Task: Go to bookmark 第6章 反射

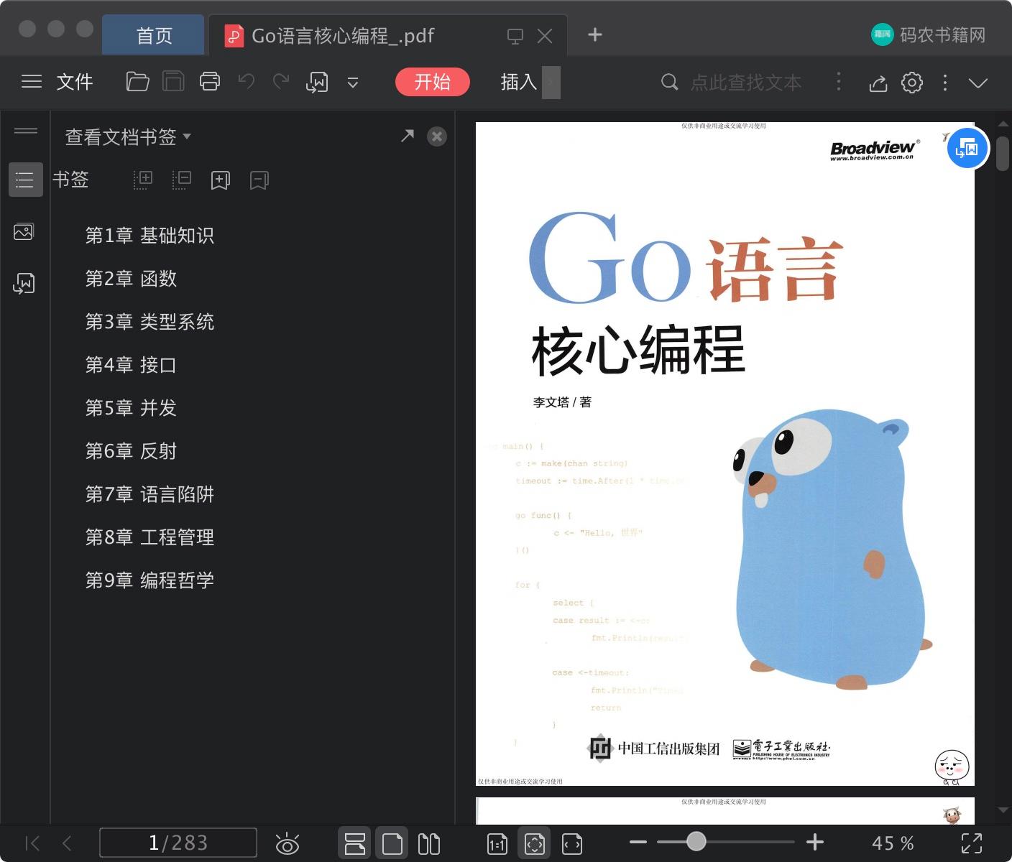Action: pos(131,451)
